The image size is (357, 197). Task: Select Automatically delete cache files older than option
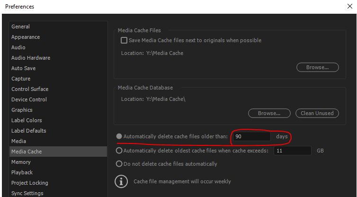119,136
